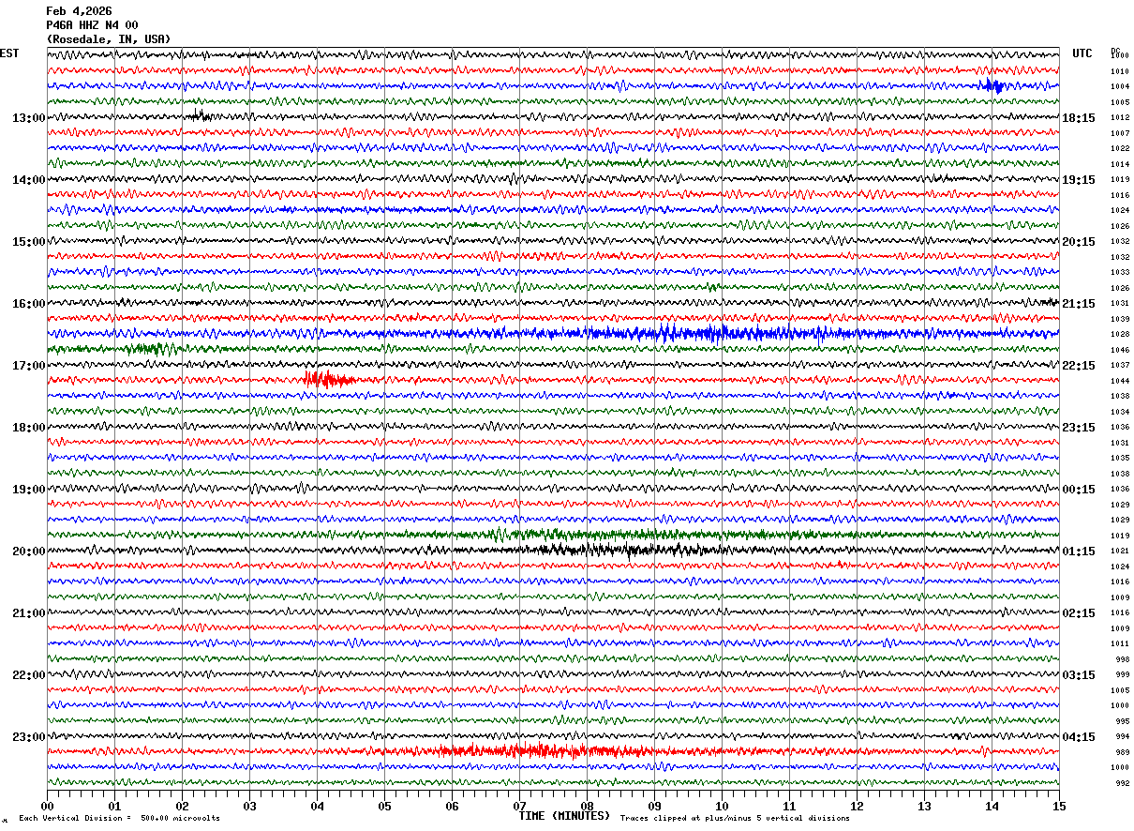Click the red seismic burst near minute 04
This screenshot has height=831, width=1134.
point(328,379)
